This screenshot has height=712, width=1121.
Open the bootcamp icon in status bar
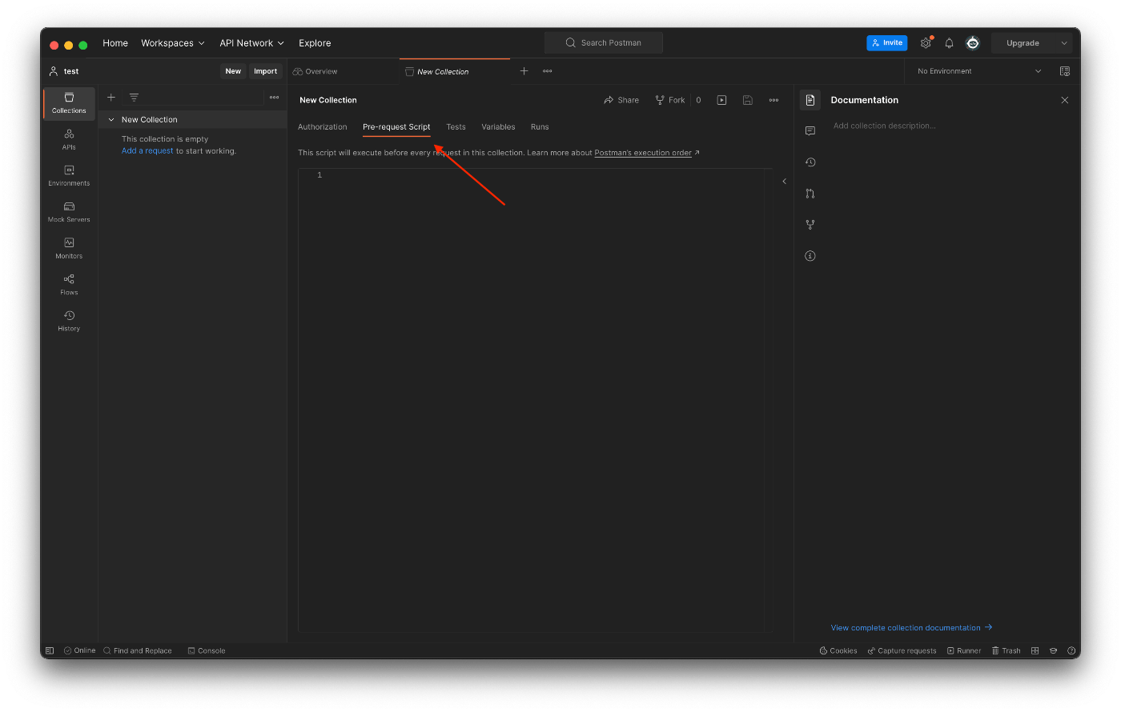(x=1053, y=651)
